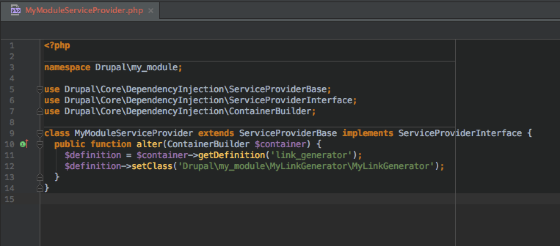Select the MyModuleServiceProvider.php editor tab
Viewport: 560px width, 246px height.
80,11
